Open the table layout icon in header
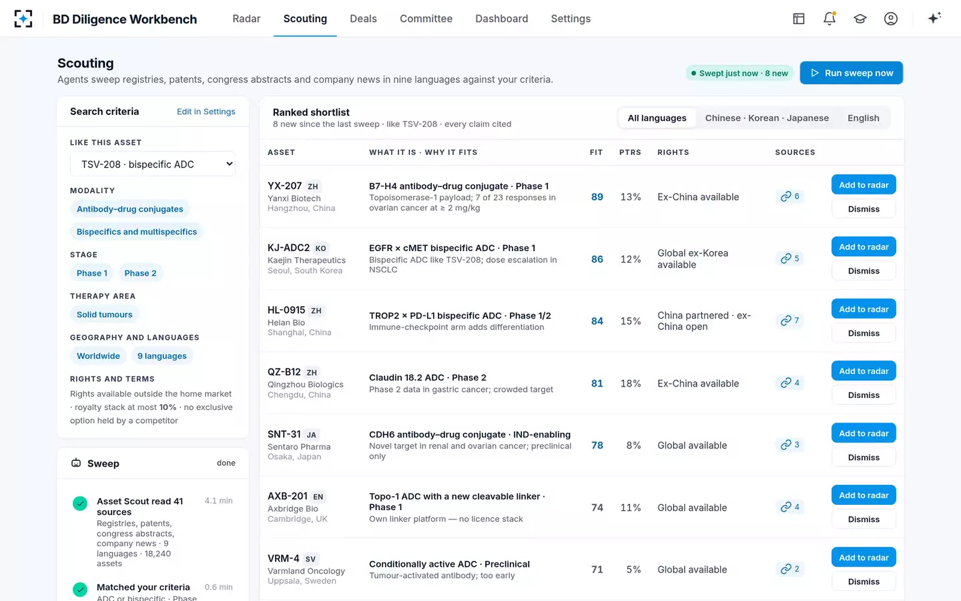This screenshot has width=961, height=601. coord(799,19)
